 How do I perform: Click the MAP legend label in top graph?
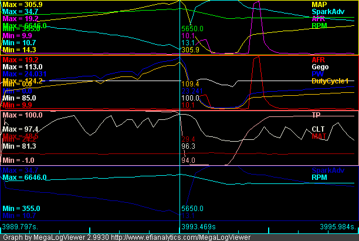pyautogui.click(x=319, y=4)
